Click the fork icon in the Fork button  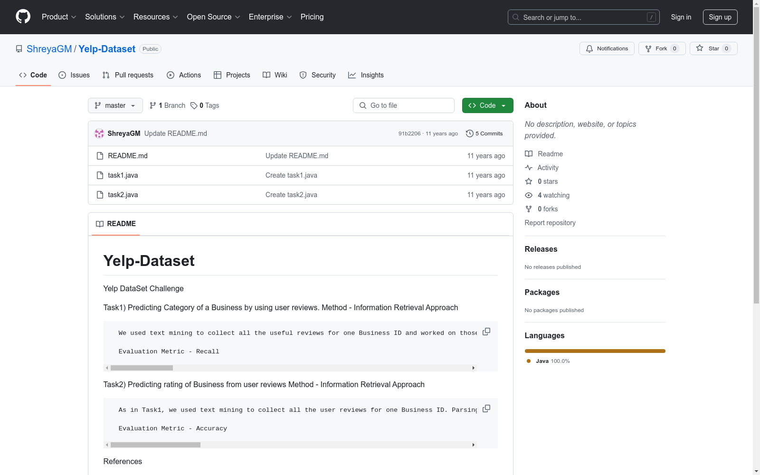pos(648,48)
